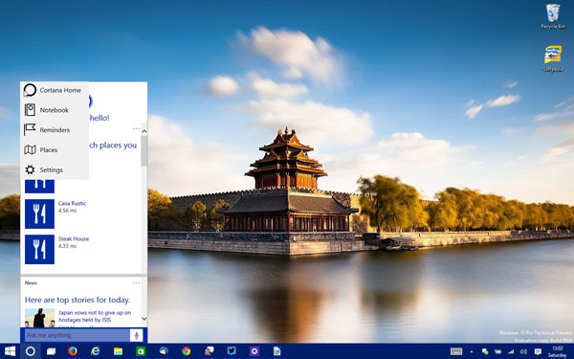The height and width of the screenshot is (359, 574).
Task: Open the notifications action center icon
Action: coord(538,351)
